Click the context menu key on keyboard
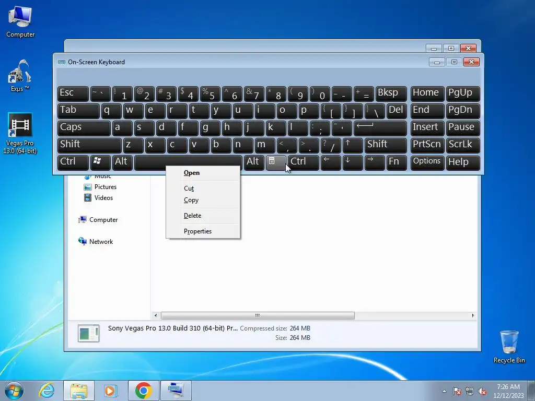Screen dimensions: 535x401 point(275,162)
